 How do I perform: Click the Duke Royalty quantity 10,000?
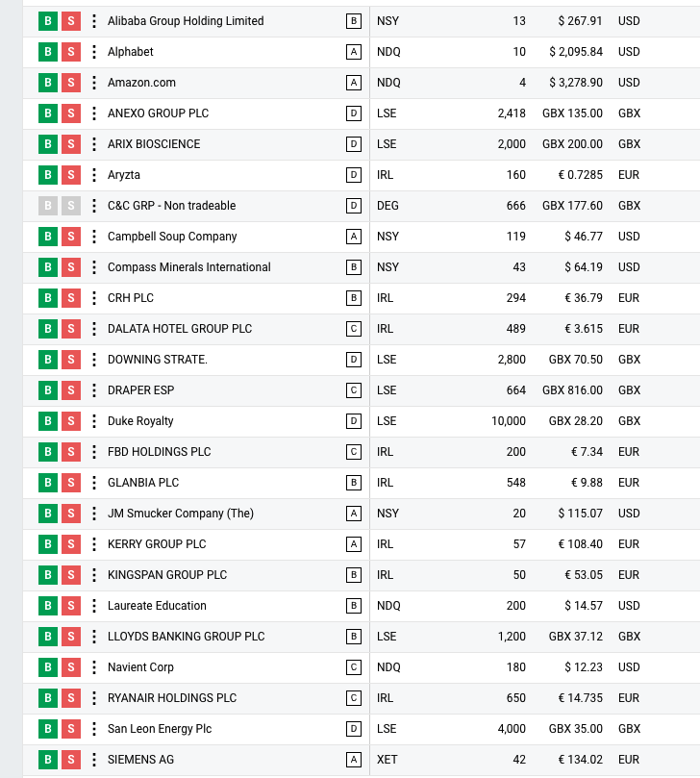click(509, 421)
